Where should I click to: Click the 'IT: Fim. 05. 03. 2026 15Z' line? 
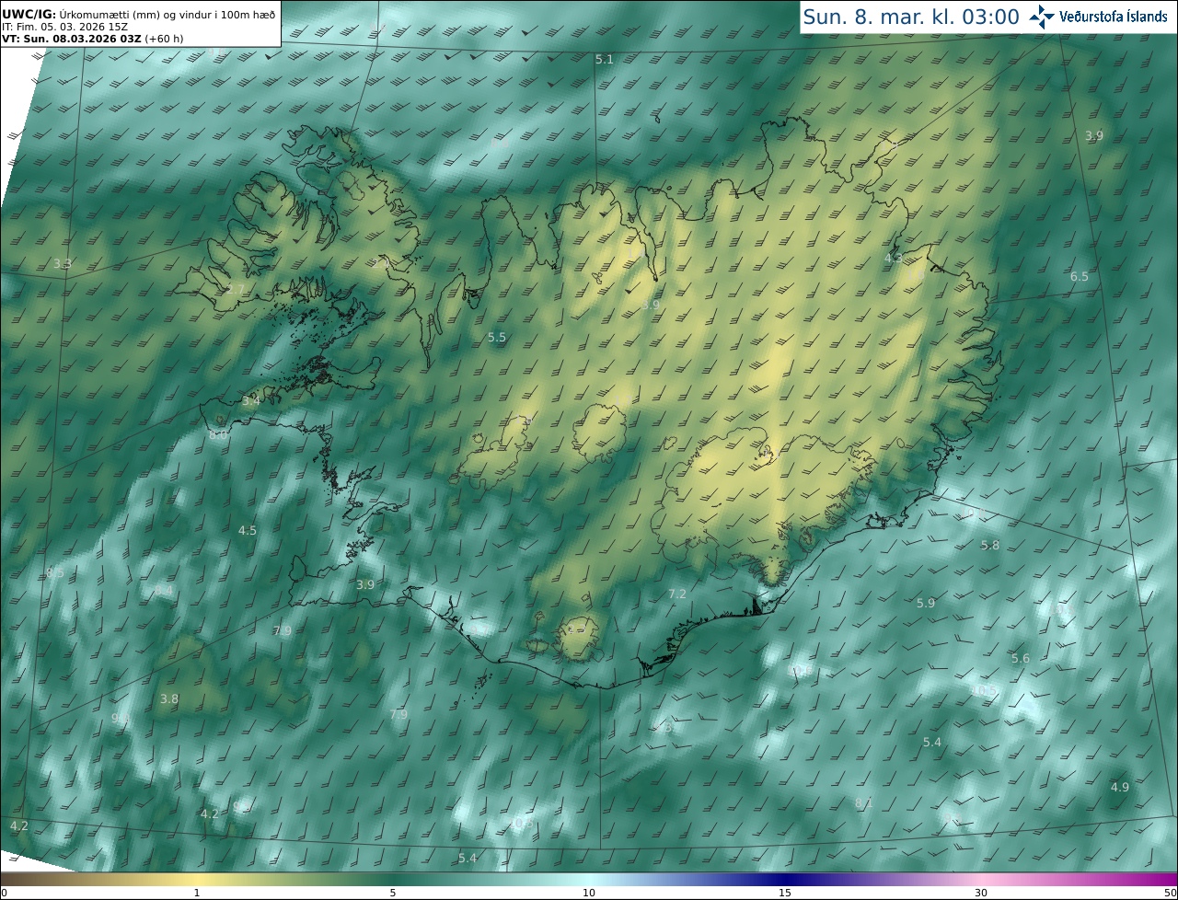(x=64, y=26)
